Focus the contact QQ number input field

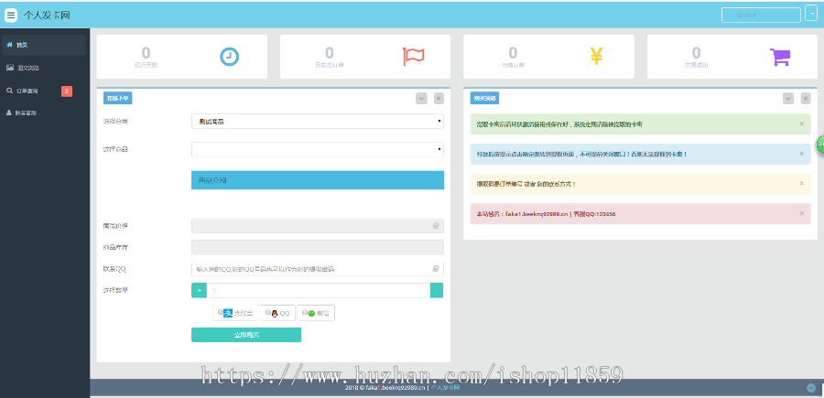point(318,269)
